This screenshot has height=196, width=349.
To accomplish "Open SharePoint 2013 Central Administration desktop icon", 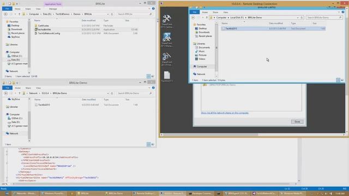I will (167, 21).
